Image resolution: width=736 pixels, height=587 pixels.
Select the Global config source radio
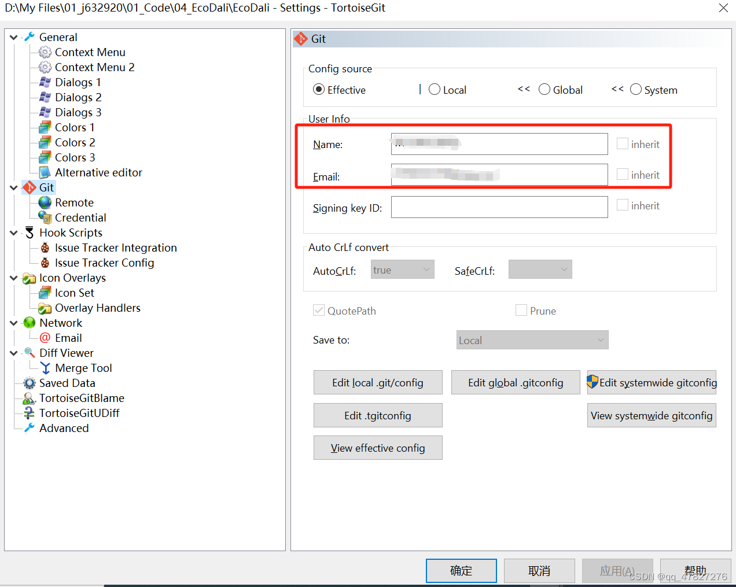click(x=544, y=89)
